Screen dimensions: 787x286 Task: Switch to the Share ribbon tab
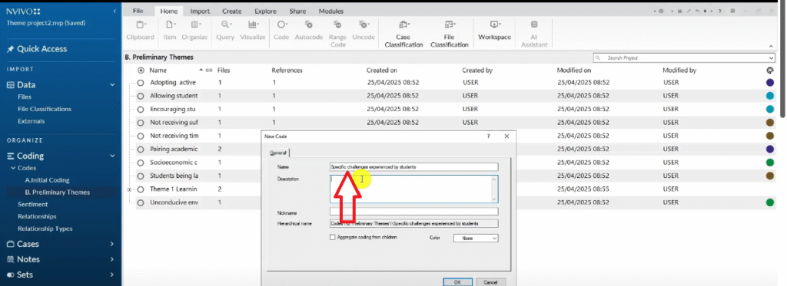click(x=297, y=11)
